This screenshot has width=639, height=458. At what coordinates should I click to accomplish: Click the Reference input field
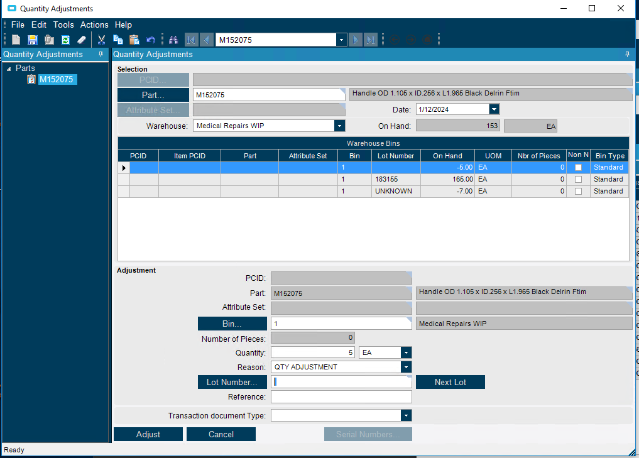pyautogui.click(x=341, y=397)
